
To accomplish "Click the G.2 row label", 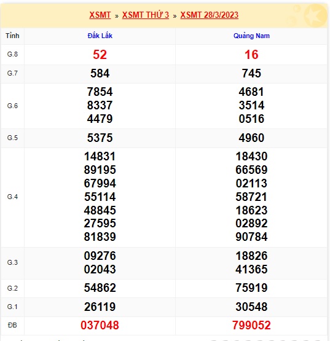I will tap(12, 288).
